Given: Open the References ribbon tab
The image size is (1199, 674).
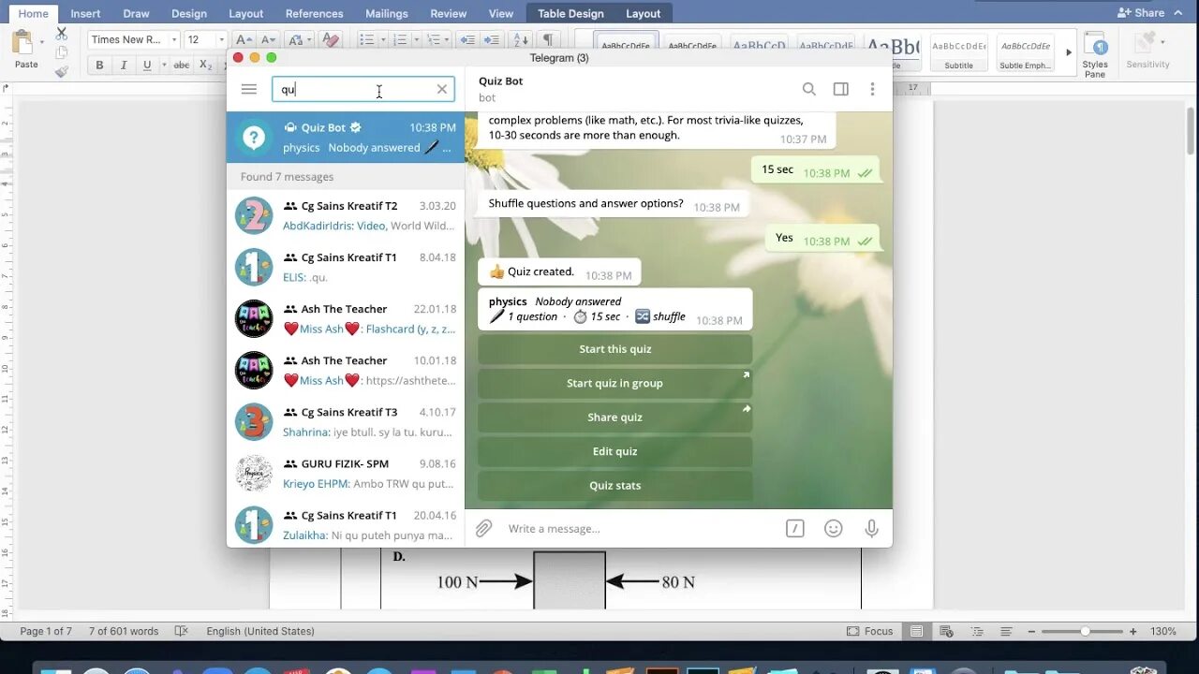Looking at the screenshot, I should [314, 13].
